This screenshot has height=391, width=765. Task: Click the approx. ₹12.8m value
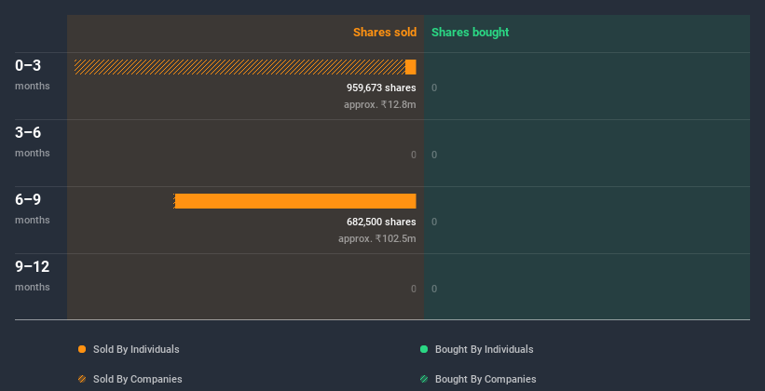(380, 104)
